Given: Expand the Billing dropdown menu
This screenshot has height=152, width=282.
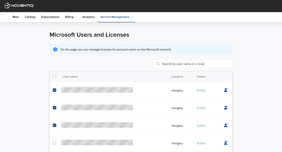Looking at the screenshot, I should coord(71,17).
